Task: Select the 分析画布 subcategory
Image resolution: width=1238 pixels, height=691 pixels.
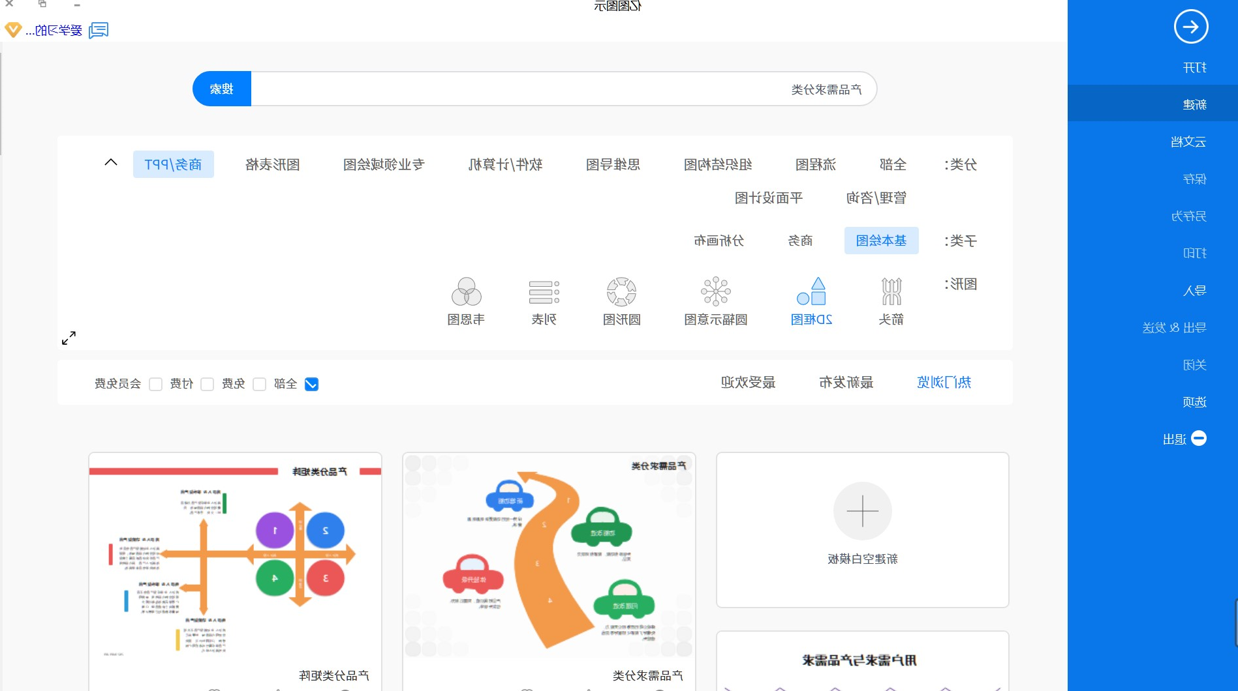Action: 719,241
